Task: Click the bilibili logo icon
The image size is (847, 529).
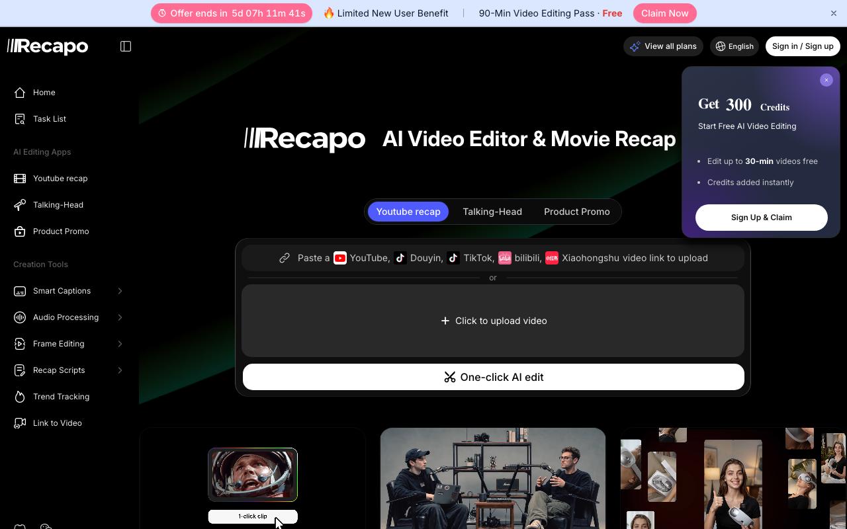Action: (505, 258)
